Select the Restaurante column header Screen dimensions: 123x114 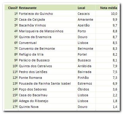pos(28,8)
